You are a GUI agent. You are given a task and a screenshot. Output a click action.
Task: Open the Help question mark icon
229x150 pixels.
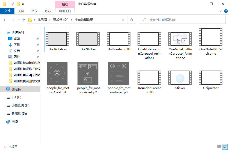pos(226,11)
